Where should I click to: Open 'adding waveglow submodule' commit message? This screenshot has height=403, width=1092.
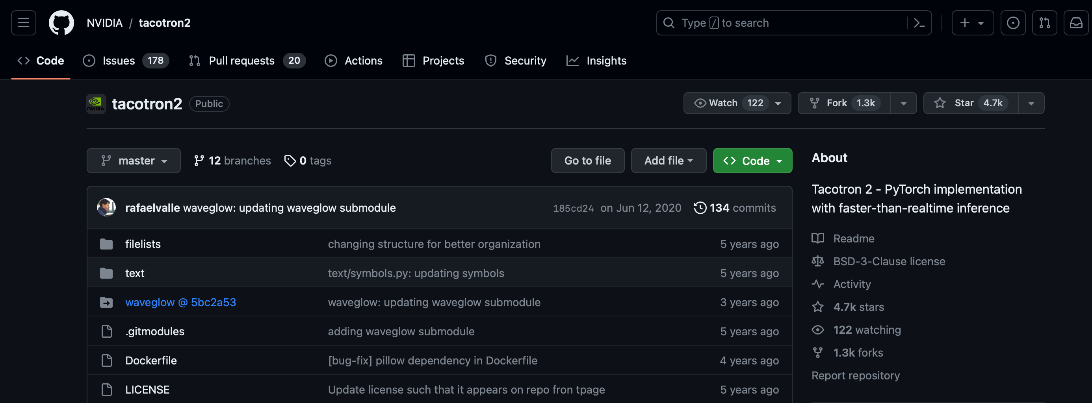point(401,331)
